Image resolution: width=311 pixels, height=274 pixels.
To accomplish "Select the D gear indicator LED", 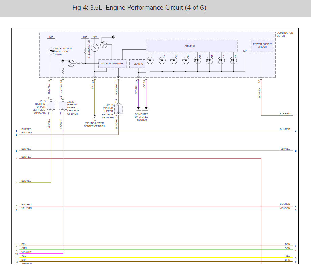I will tap(197, 60).
